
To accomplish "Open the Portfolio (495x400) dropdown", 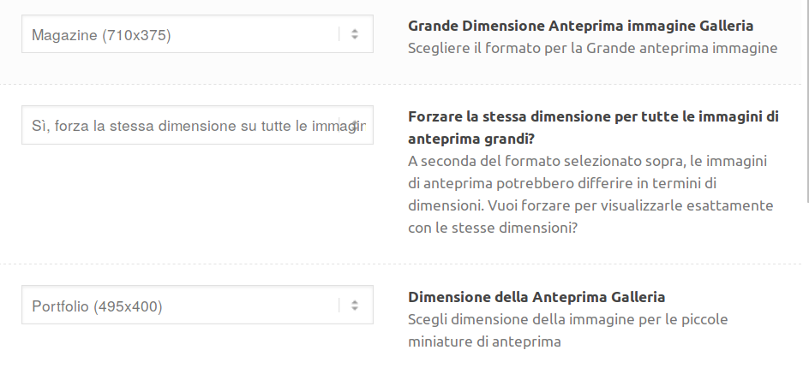I will 197,306.
